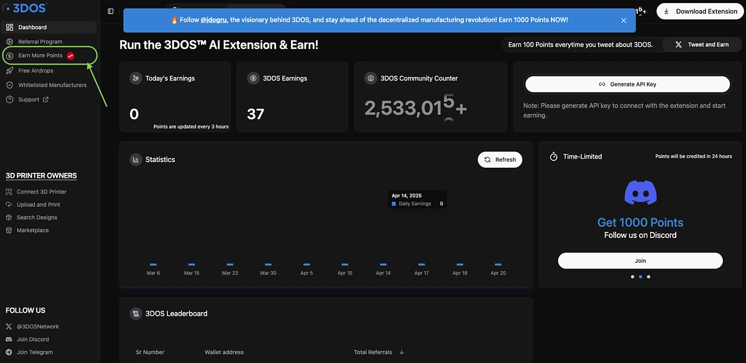Click Tweet and Earn button
This screenshot has height=363, width=746.
click(702, 45)
